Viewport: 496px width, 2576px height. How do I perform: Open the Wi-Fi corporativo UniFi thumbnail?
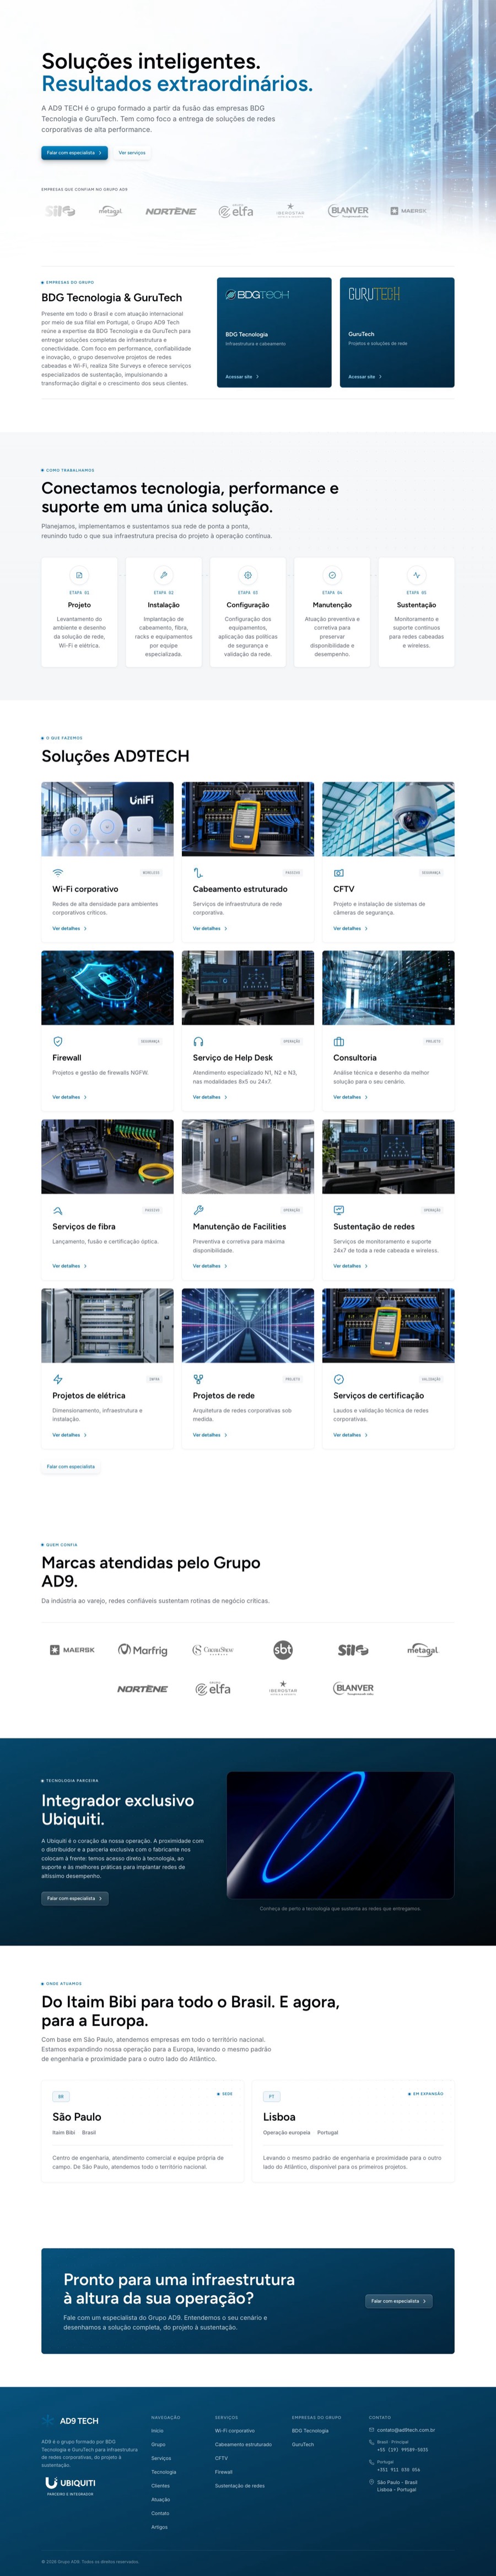click(x=107, y=819)
